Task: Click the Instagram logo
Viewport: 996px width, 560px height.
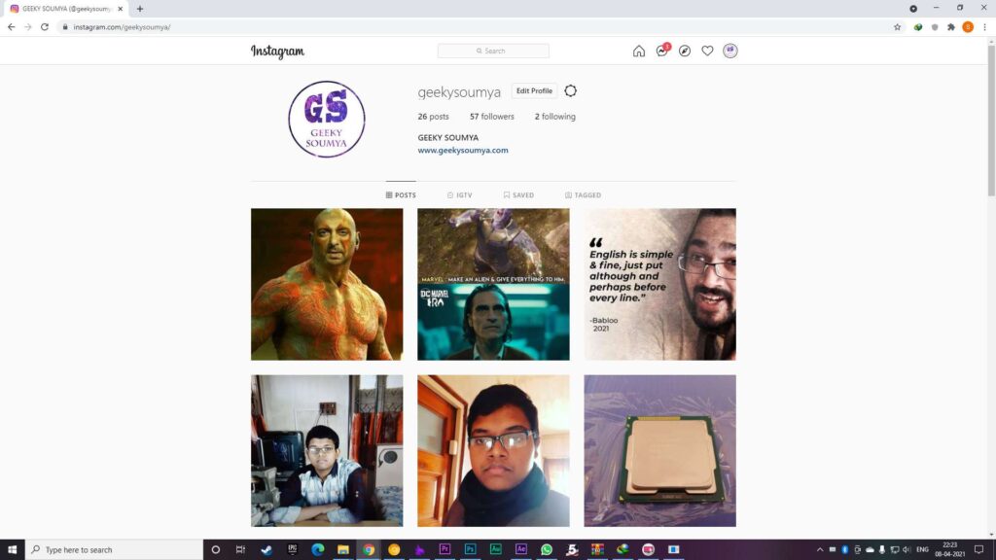Action: pyautogui.click(x=277, y=52)
